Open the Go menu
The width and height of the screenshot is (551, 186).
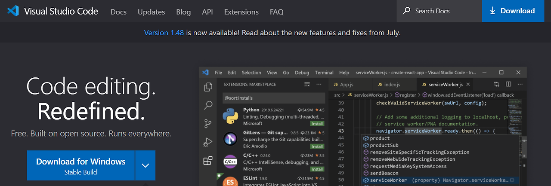(286, 73)
